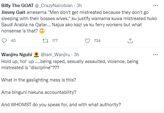Open more options for Wanjiru Nguhí tweet
The height and width of the screenshot is (113, 164).
155,55
